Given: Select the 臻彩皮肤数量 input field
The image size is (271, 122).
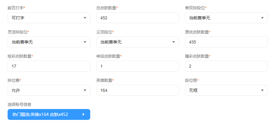Looking at the screenshot, I should tap(226, 66).
